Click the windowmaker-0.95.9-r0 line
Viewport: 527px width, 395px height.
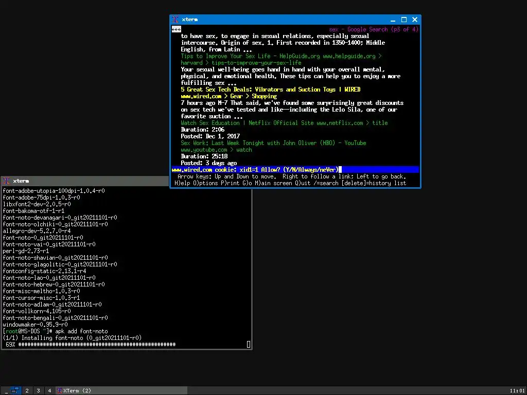click(36, 325)
